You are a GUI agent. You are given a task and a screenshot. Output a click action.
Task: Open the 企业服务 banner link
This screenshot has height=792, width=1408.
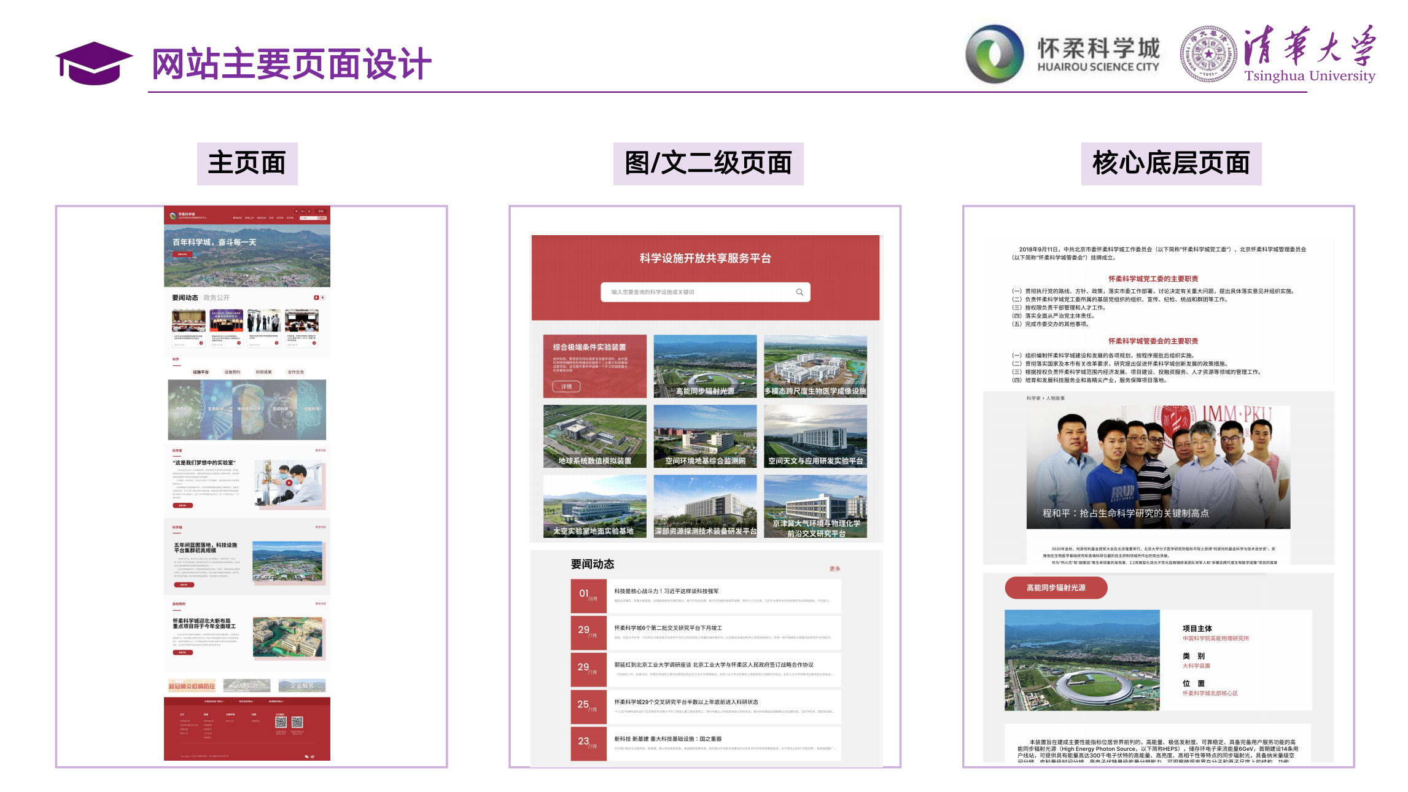303,686
